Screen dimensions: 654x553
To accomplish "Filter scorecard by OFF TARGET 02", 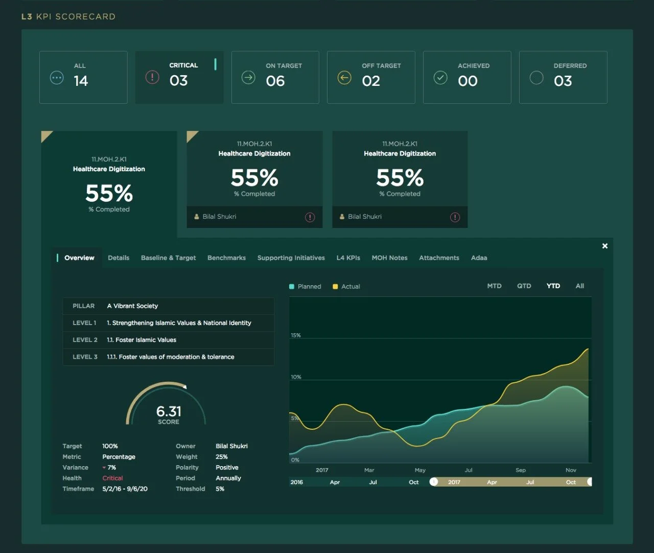I will click(371, 77).
